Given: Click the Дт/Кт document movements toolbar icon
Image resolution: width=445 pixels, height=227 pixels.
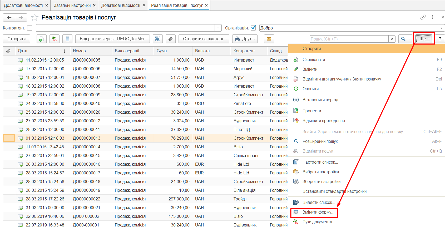Looking at the screenshot, I should click(55, 39).
